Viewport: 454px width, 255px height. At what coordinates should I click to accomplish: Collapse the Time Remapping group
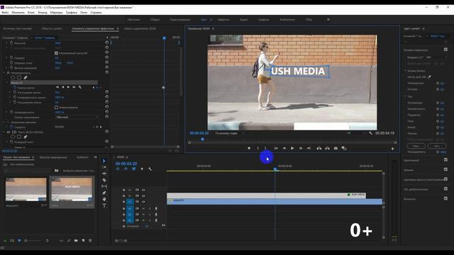tap(4, 123)
